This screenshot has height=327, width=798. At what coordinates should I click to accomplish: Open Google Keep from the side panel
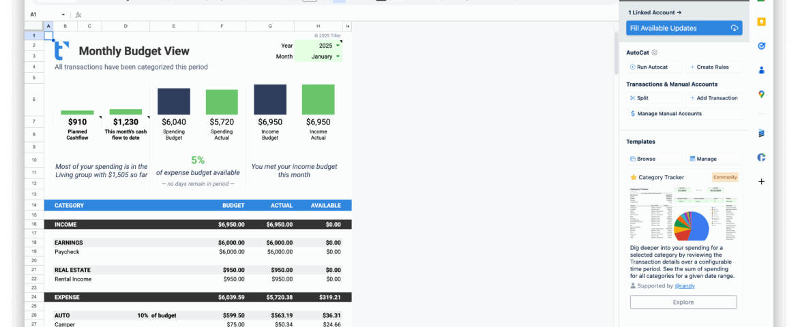click(761, 22)
